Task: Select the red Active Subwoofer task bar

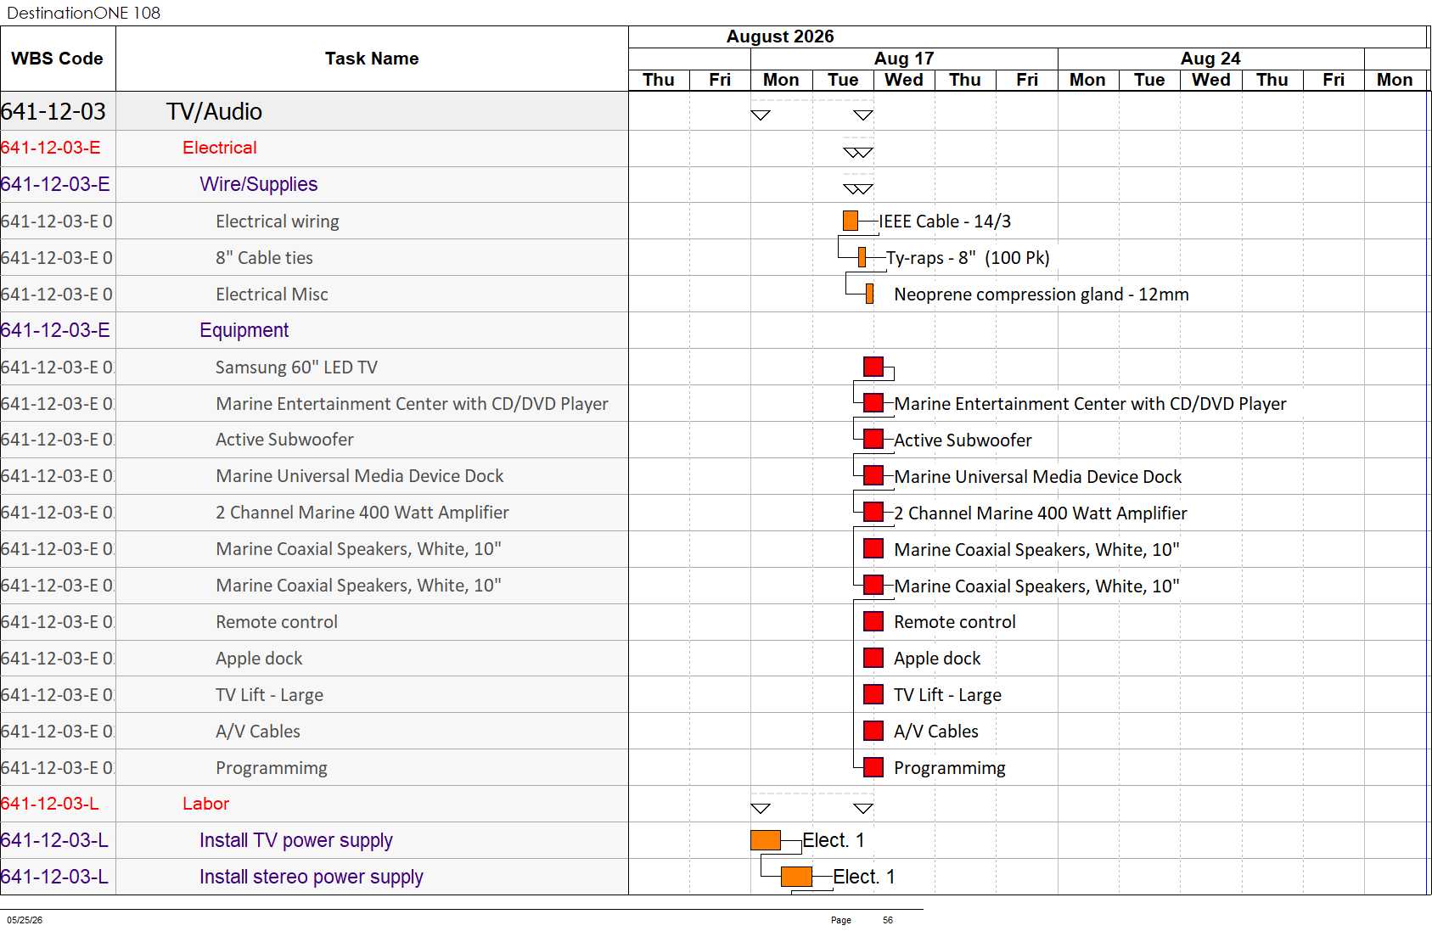Action: click(x=873, y=439)
